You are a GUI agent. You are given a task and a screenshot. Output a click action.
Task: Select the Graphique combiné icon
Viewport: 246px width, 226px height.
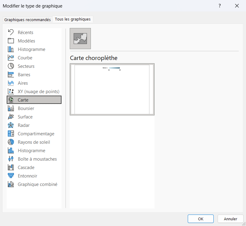[11, 184]
